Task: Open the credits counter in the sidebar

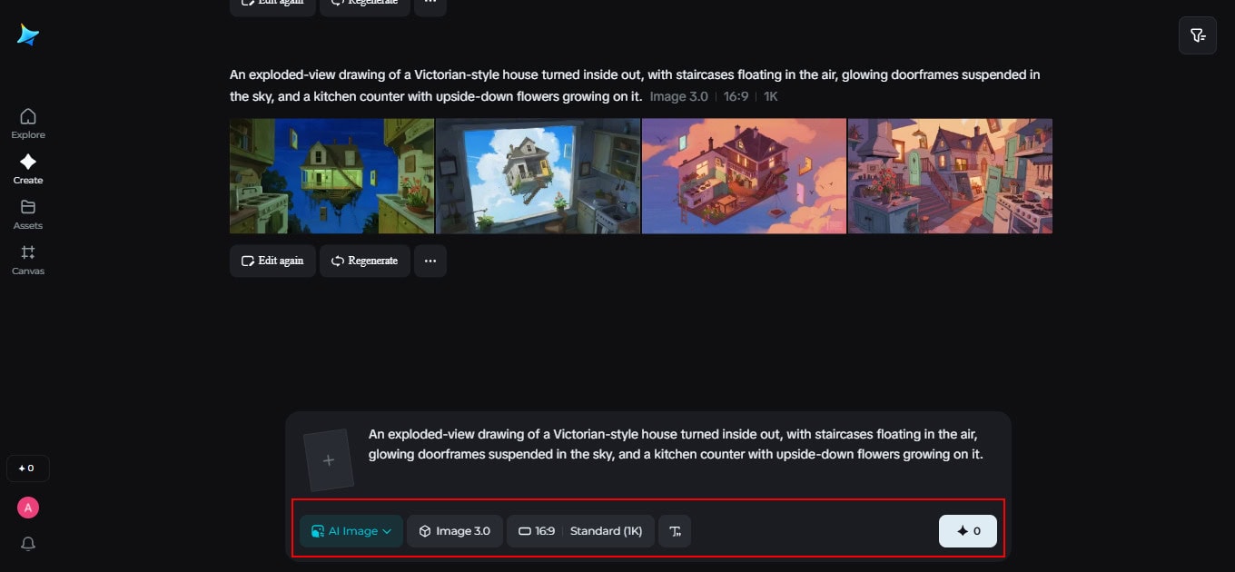Action: pyautogui.click(x=28, y=468)
